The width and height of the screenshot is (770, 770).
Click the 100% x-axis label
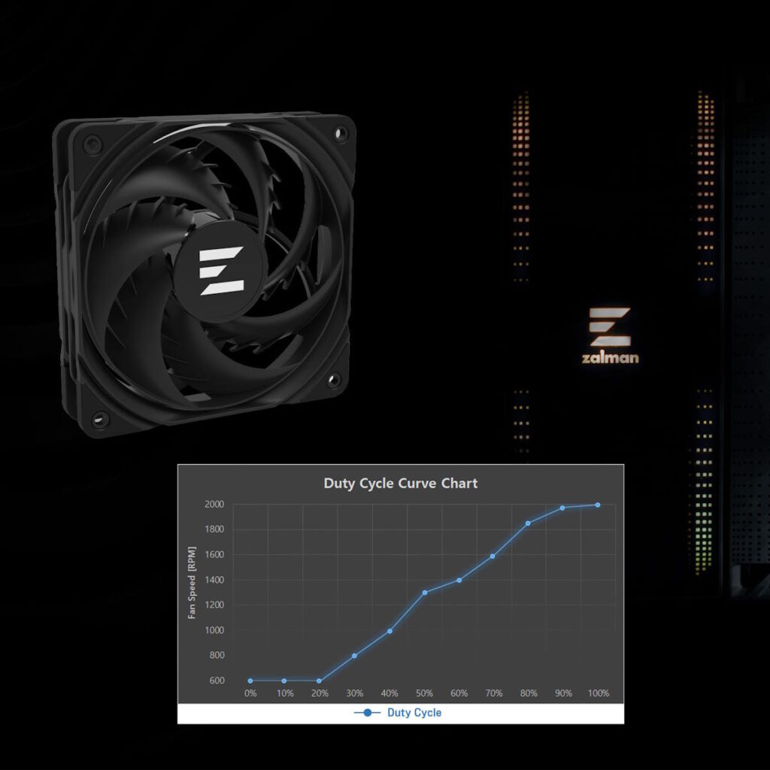pos(599,693)
